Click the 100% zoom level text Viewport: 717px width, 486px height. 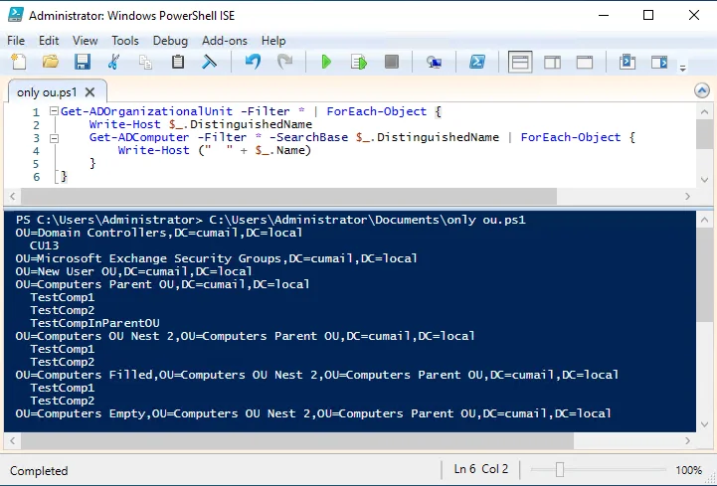point(688,470)
